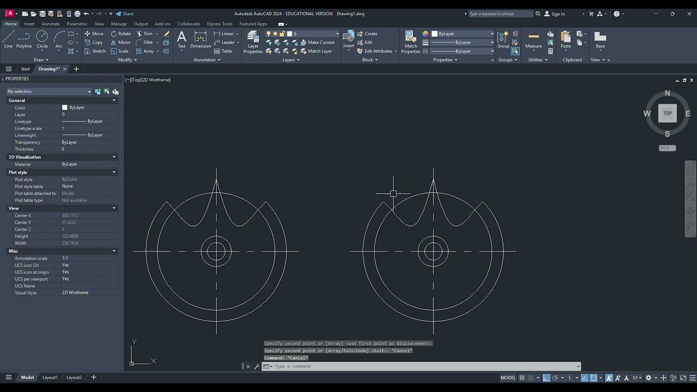Image resolution: width=697 pixels, height=392 pixels.
Task: Activate the Move command
Action: tap(94, 33)
